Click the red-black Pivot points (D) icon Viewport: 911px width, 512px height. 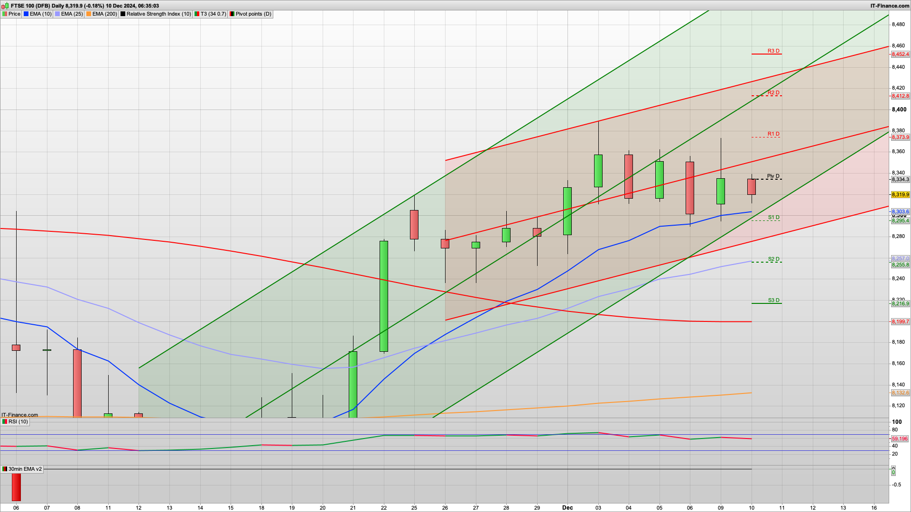232,14
